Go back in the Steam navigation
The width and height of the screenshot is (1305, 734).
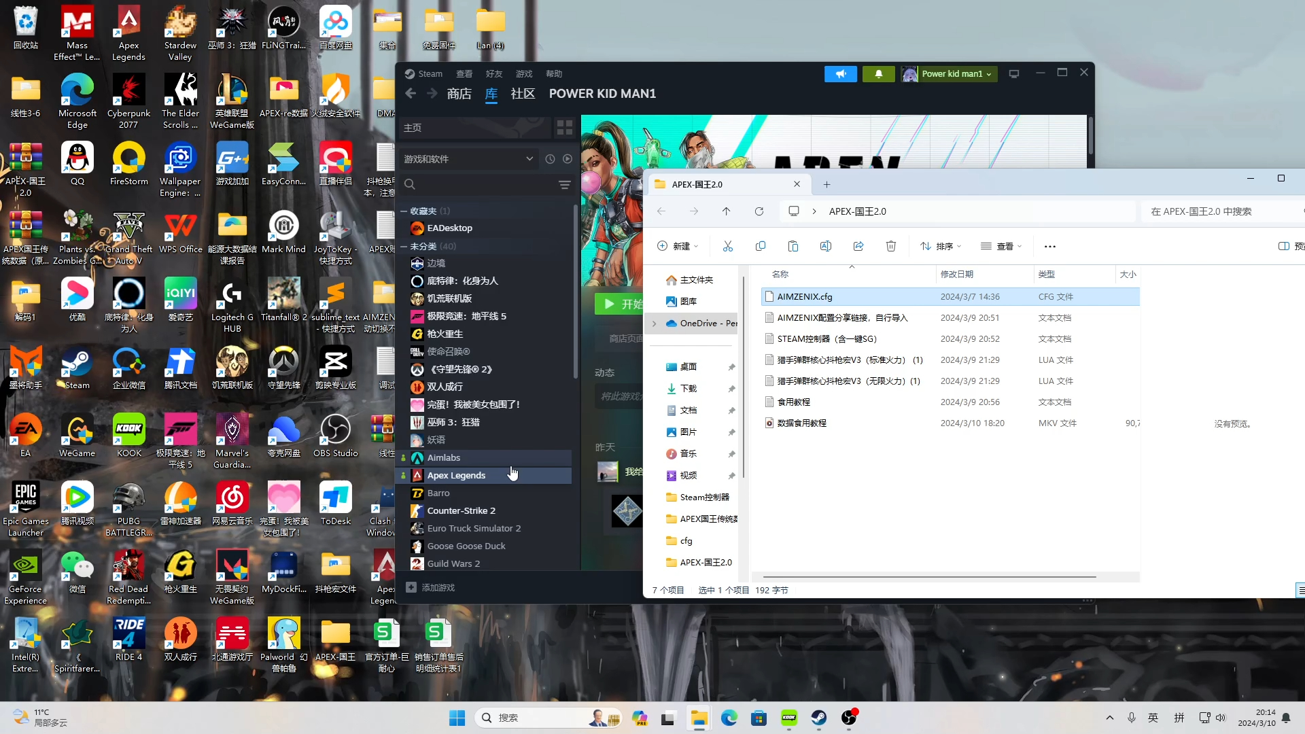point(411,94)
